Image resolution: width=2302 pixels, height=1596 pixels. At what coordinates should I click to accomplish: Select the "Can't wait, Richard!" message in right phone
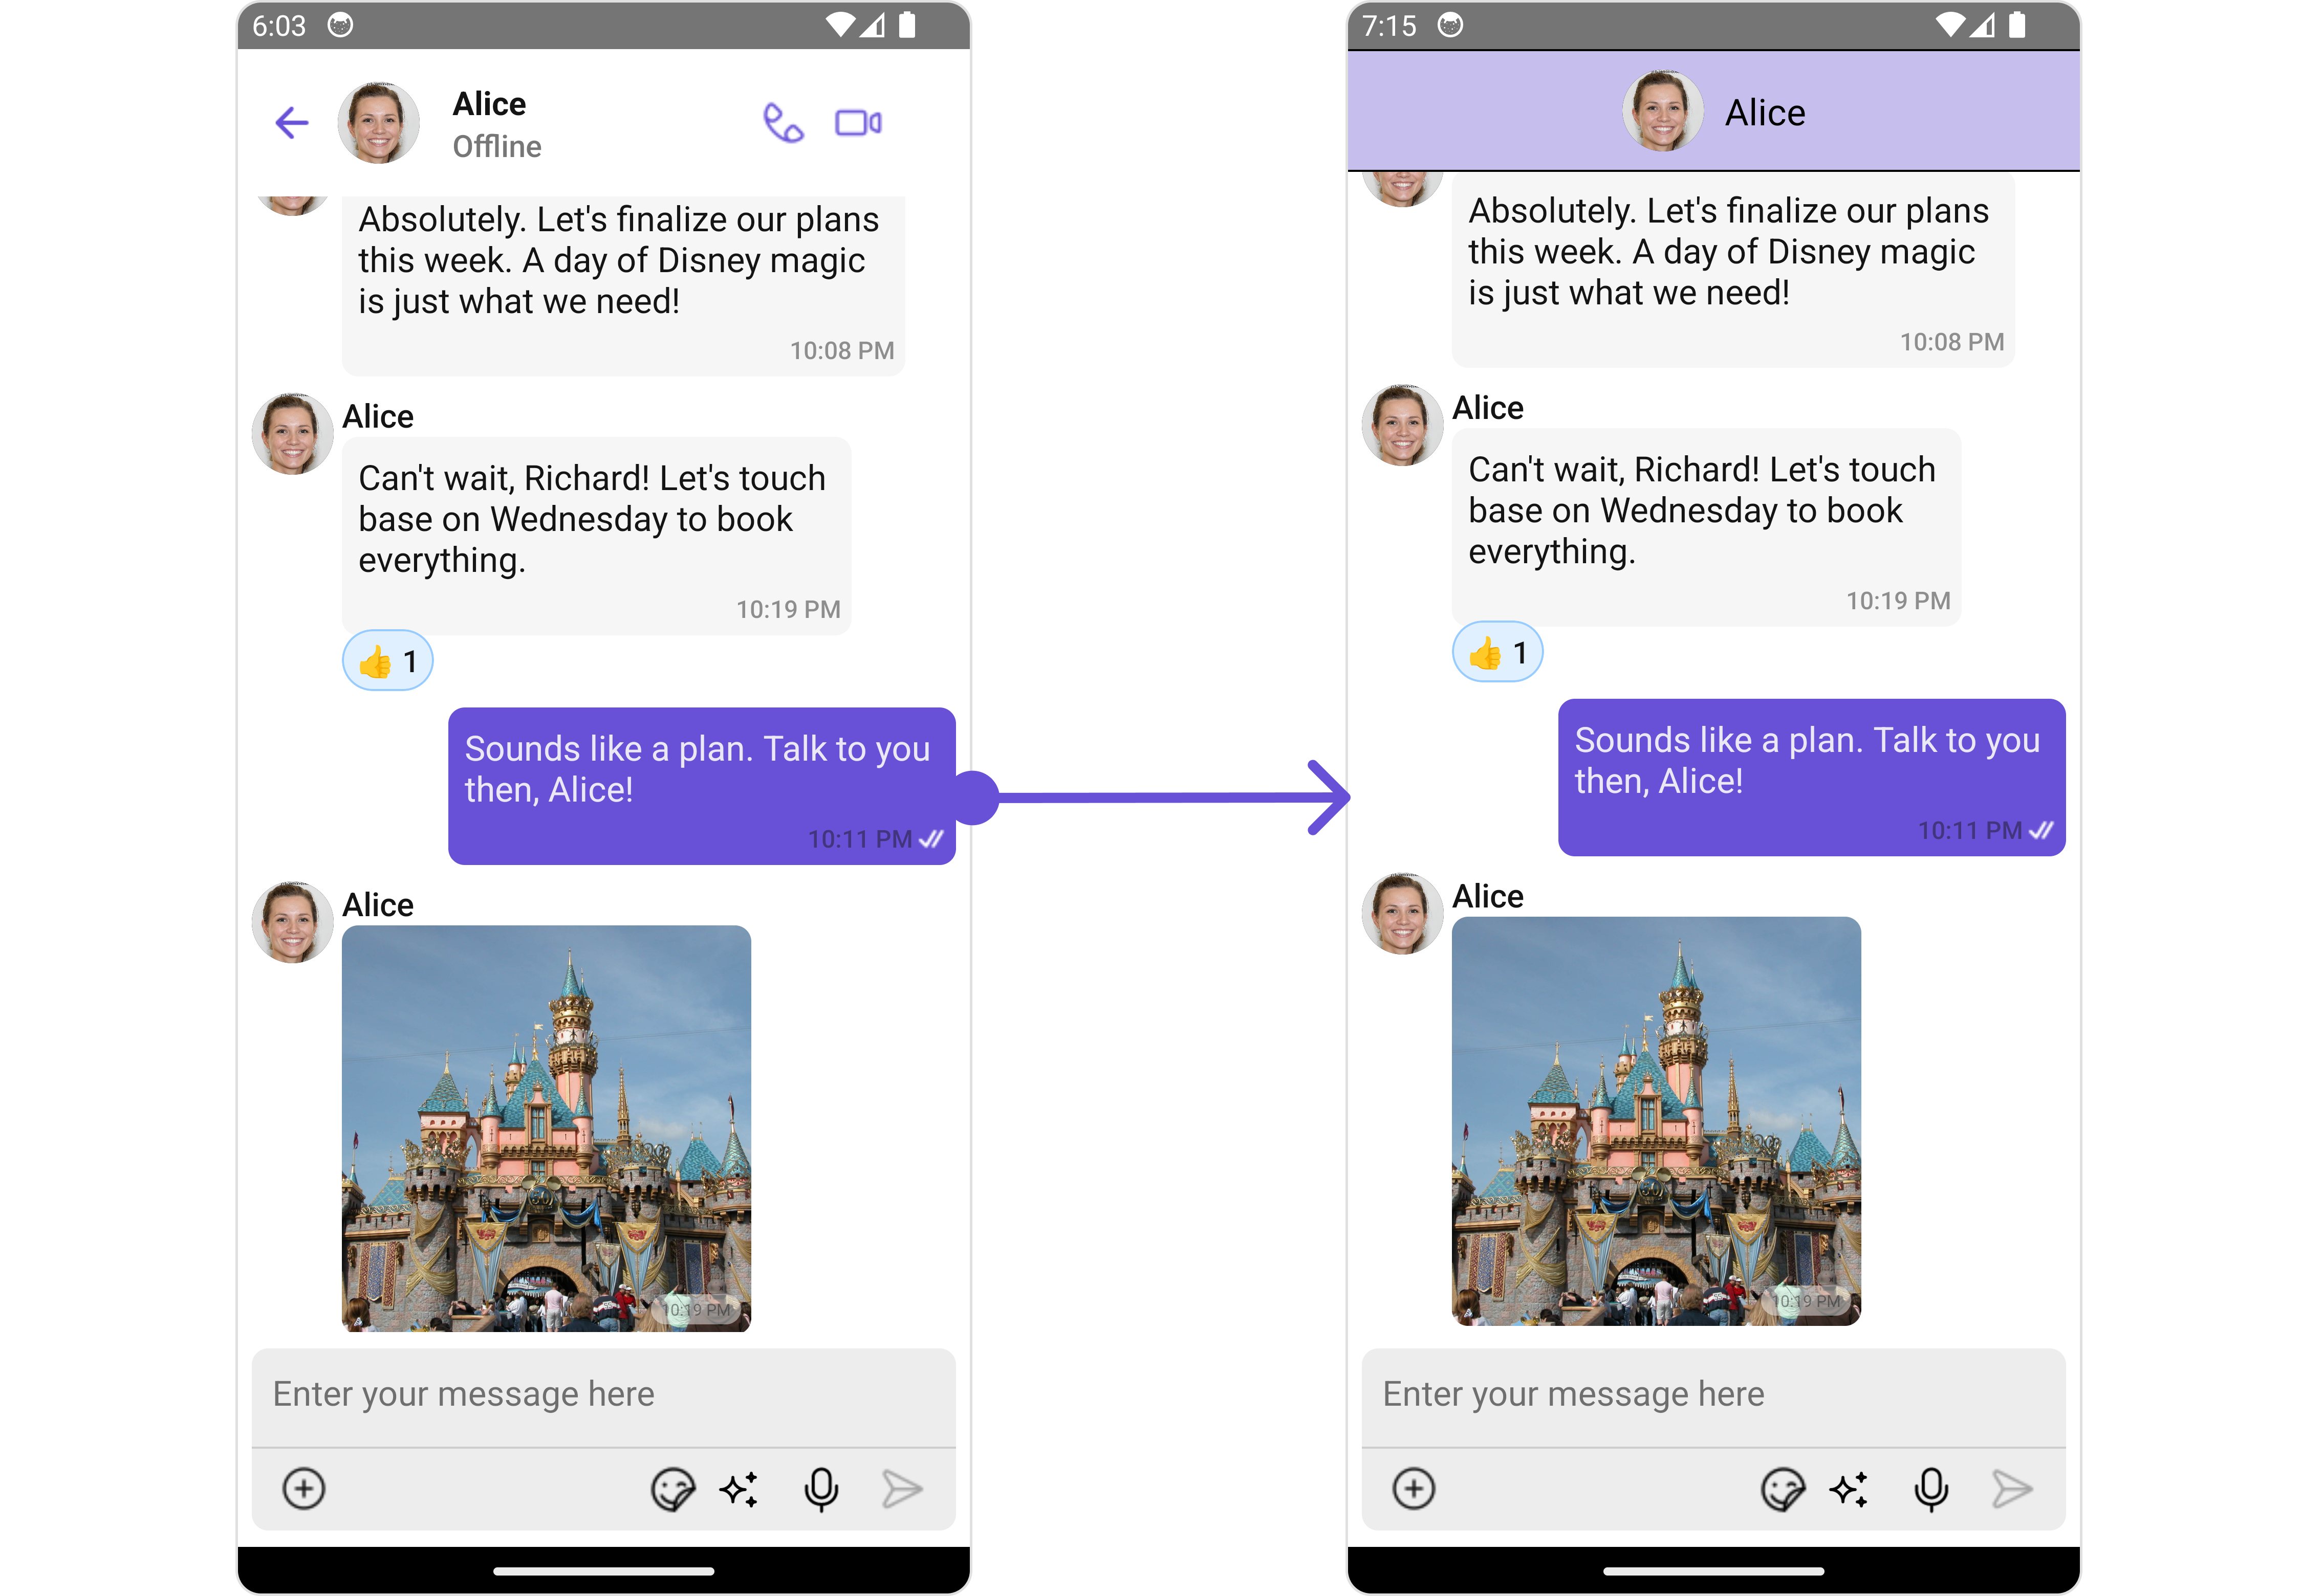point(1707,527)
